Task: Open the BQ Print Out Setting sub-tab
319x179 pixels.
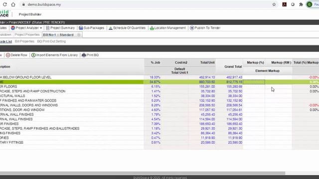Action: coord(51,41)
